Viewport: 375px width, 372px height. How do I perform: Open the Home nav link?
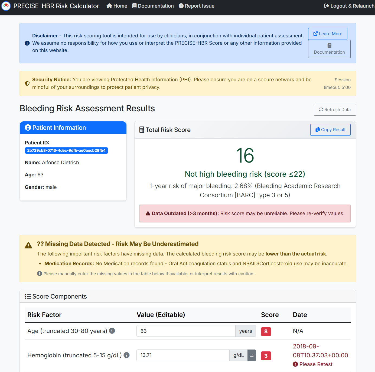click(117, 6)
